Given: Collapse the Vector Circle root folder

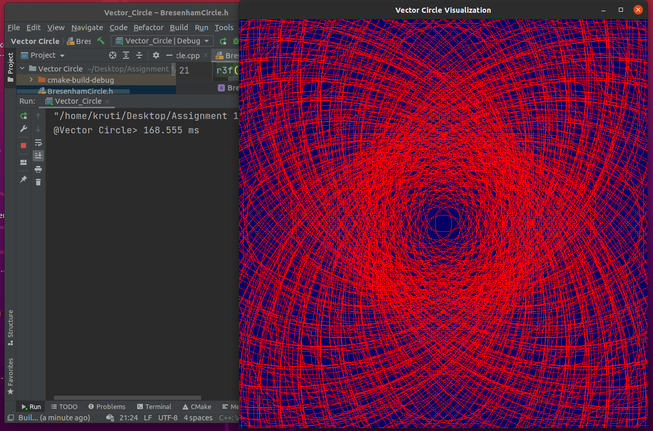Looking at the screenshot, I should click(22, 68).
